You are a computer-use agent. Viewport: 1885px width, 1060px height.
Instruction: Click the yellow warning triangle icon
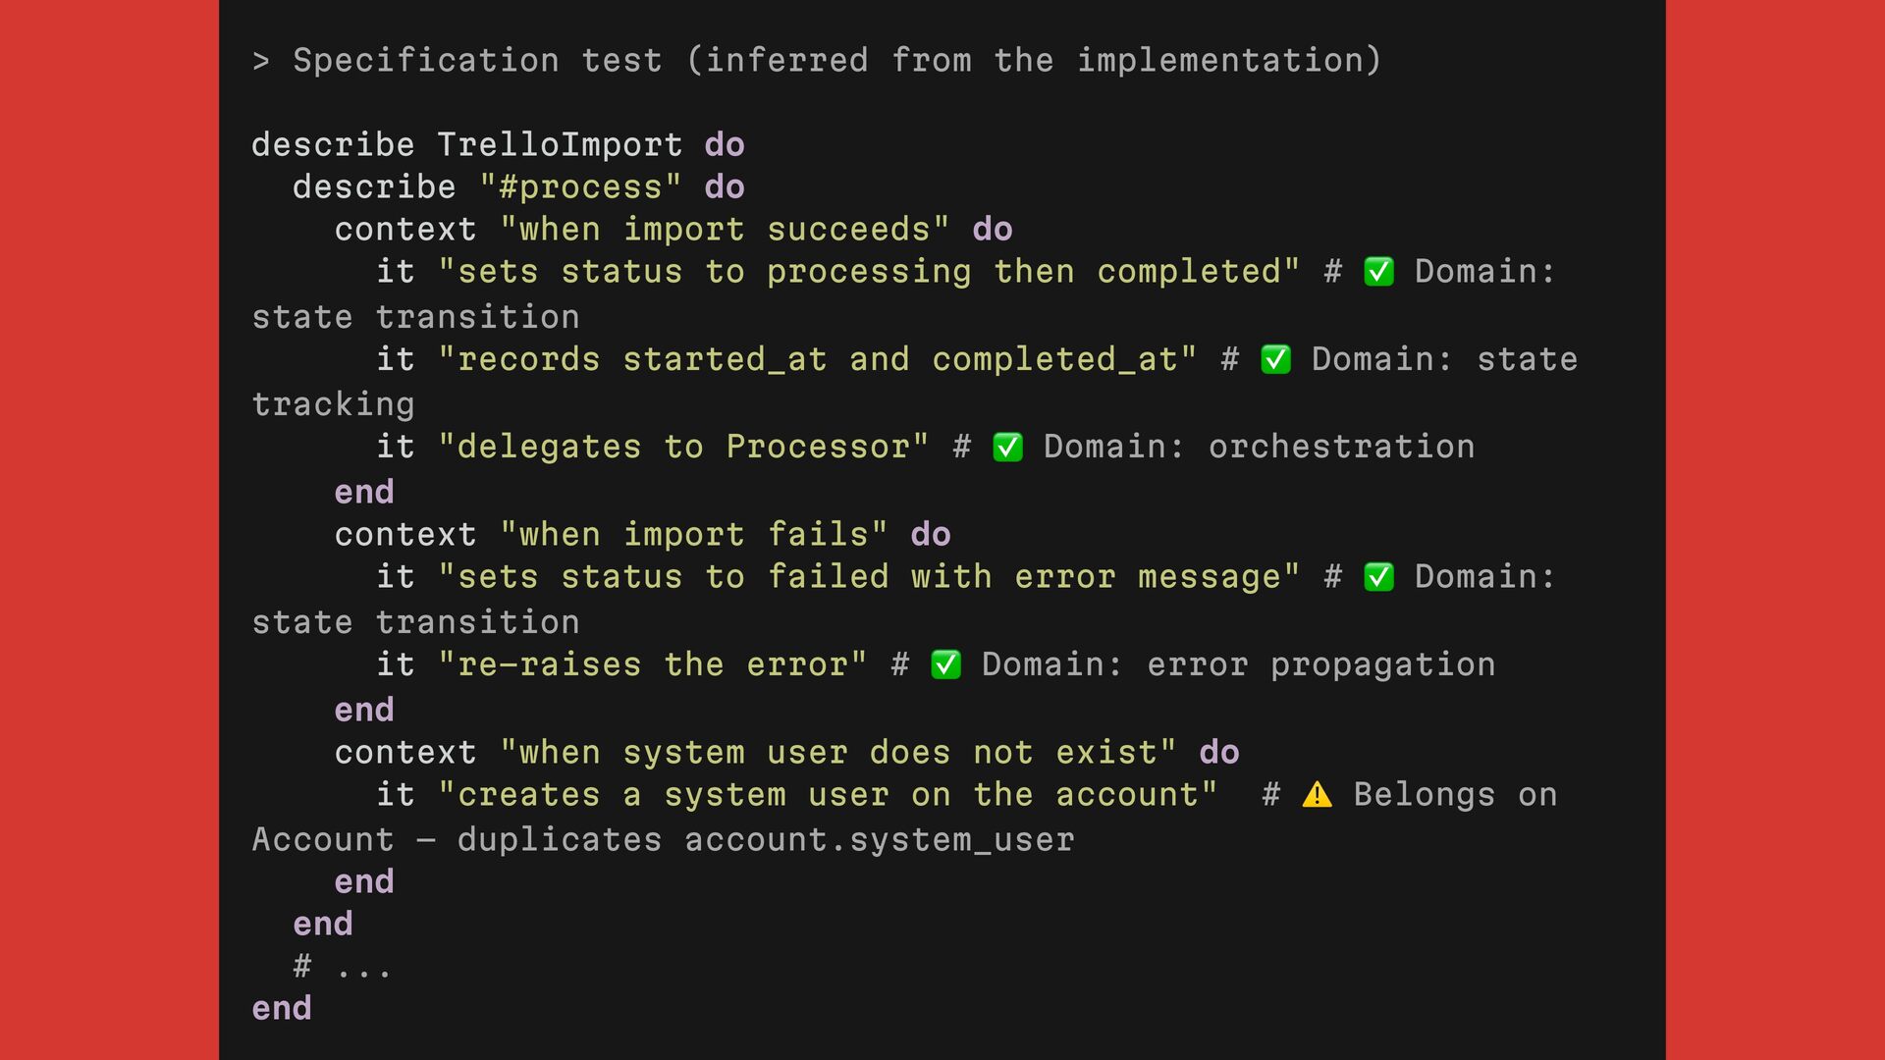(1317, 795)
